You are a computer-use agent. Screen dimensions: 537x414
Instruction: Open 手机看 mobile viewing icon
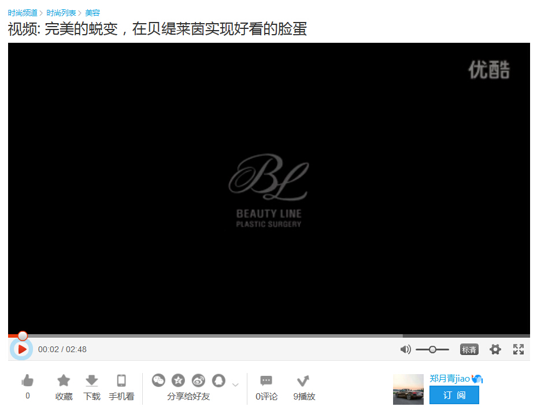(121, 380)
